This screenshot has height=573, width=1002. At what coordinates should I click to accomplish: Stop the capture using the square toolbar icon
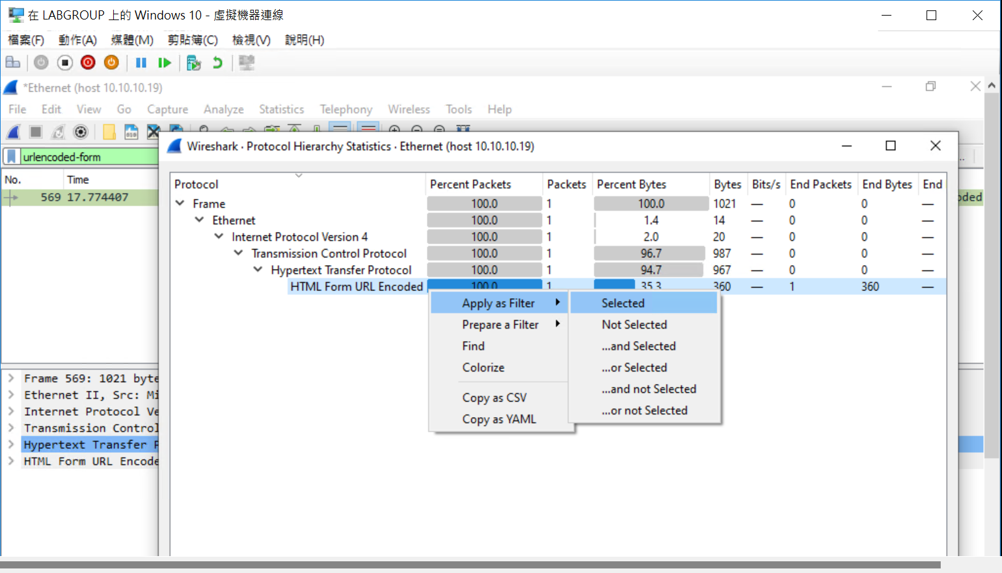pos(36,133)
